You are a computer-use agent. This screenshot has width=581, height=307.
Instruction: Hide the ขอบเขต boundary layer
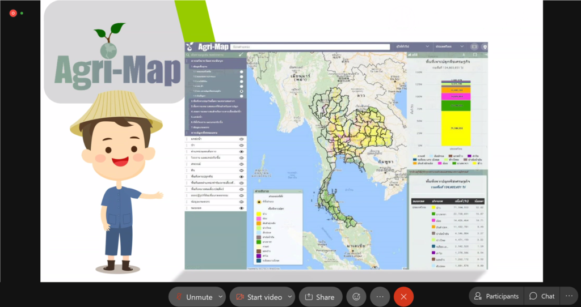pos(241,208)
